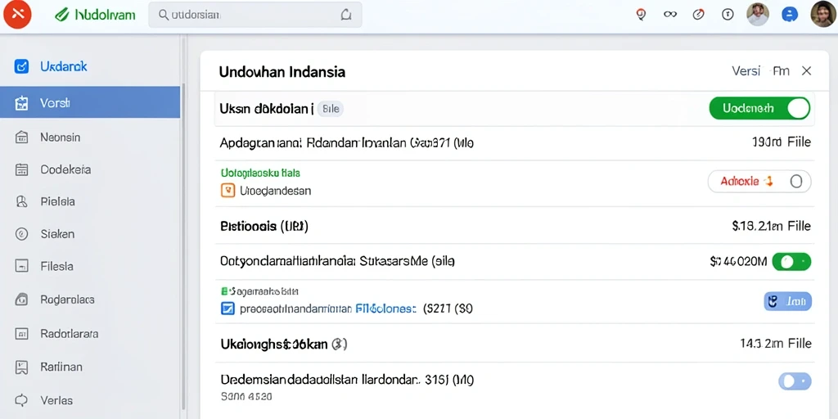Viewport: 838px width, 419px height.
Task: Click the Codekeia calendar icon
Action: (x=21, y=170)
